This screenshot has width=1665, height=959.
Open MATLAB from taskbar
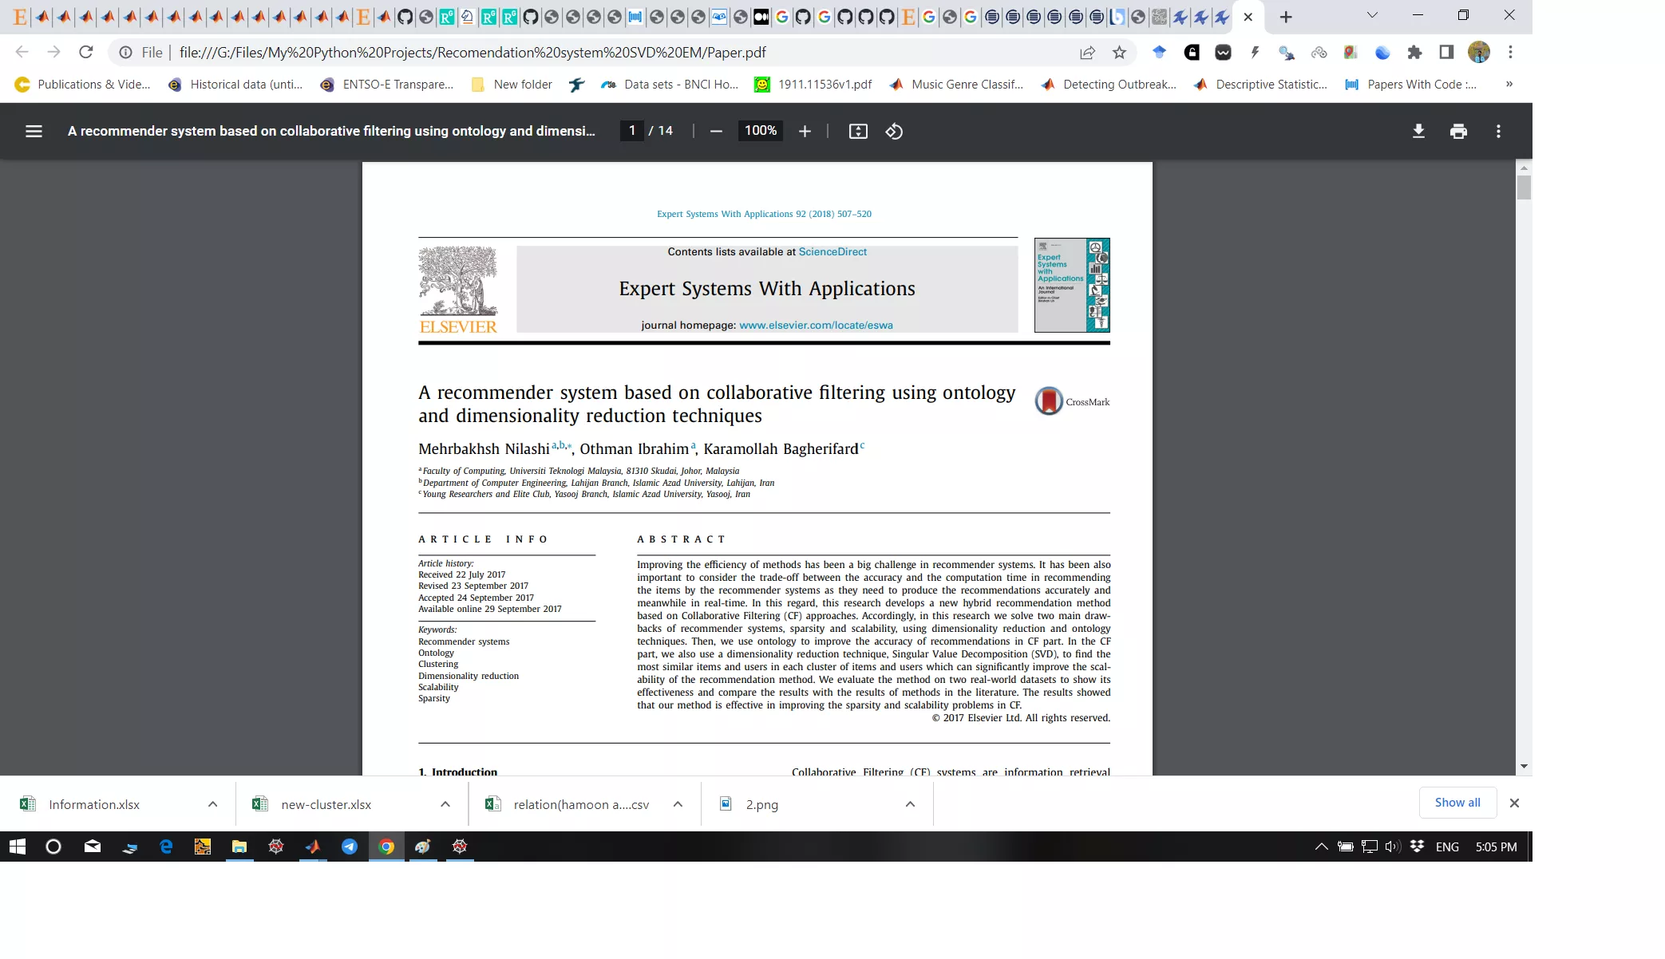[x=313, y=847]
